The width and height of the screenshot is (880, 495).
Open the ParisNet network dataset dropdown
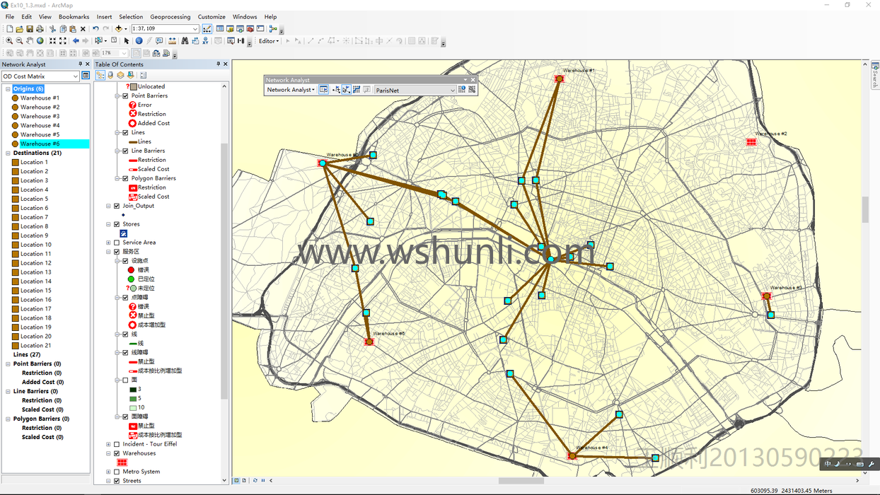pyautogui.click(x=452, y=91)
